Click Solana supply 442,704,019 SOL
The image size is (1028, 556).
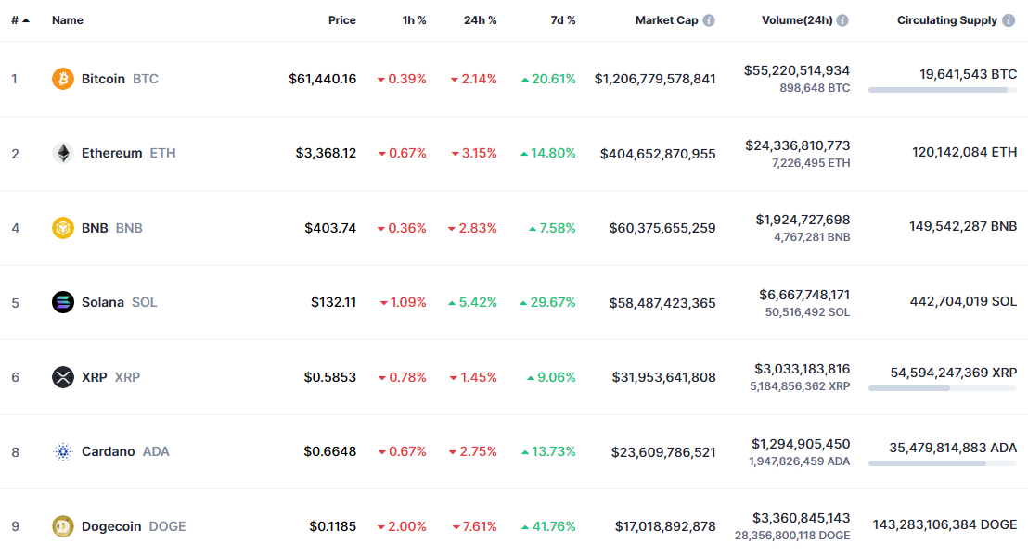point(963,301)
